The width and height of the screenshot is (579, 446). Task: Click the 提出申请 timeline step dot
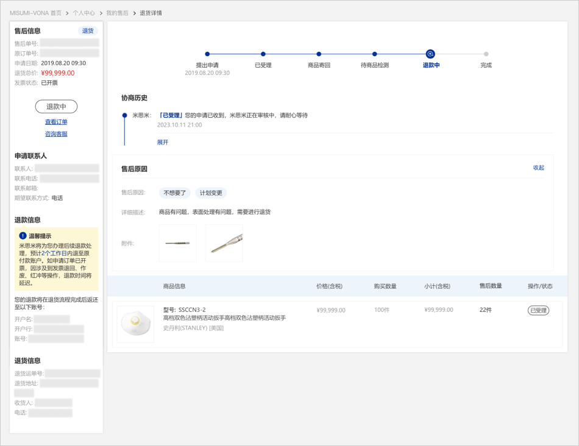click(207, 54)
